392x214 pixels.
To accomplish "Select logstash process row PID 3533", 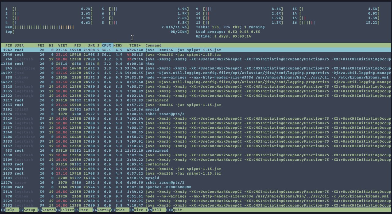I will coord(196,141).
